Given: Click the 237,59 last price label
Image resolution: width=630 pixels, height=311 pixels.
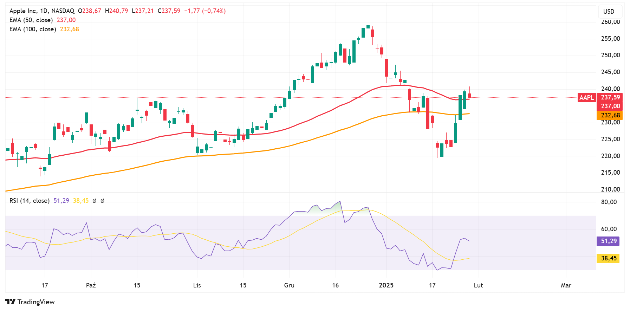Looking at the screenshot, I should click(610, 97).
